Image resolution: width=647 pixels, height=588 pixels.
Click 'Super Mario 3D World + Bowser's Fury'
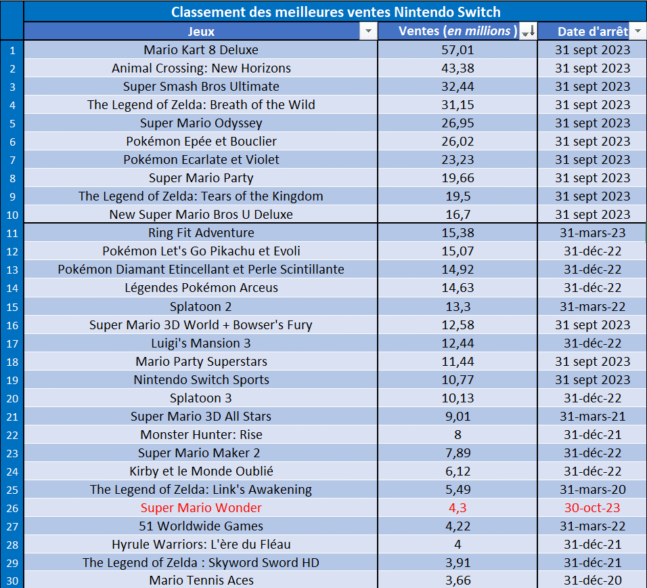point(201,325)
